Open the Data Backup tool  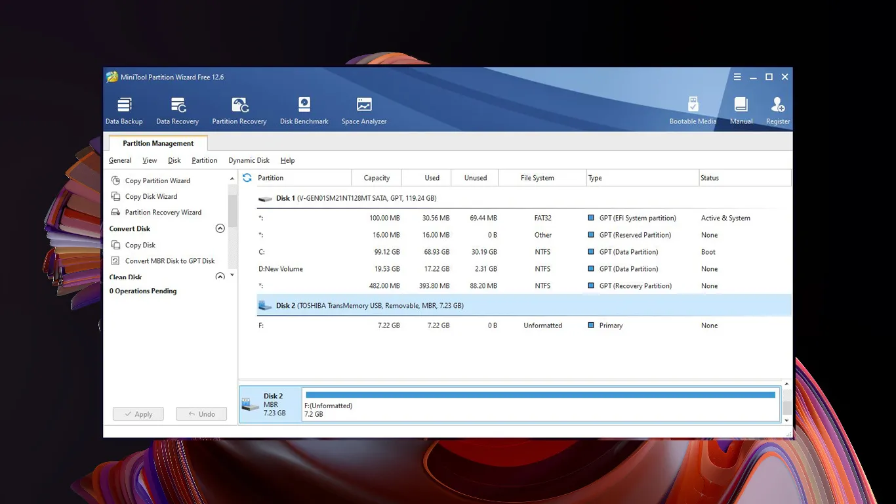pyautogui.click(x=124, y=109)
